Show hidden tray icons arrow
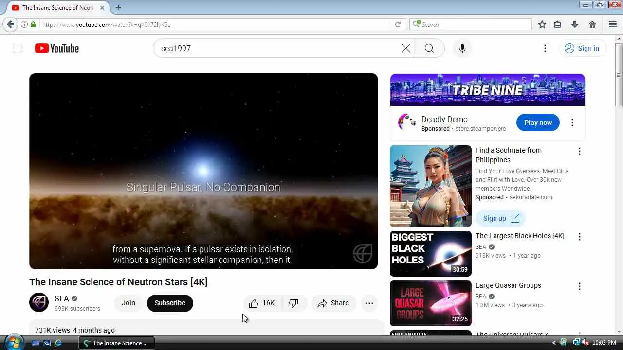Image resolution: width=623 pixels, height=350 pixels. [x=554, y=343]
